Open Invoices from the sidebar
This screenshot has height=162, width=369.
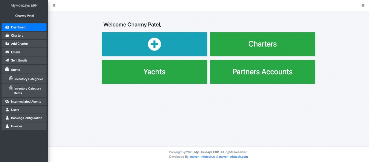[x=17, y=126]
